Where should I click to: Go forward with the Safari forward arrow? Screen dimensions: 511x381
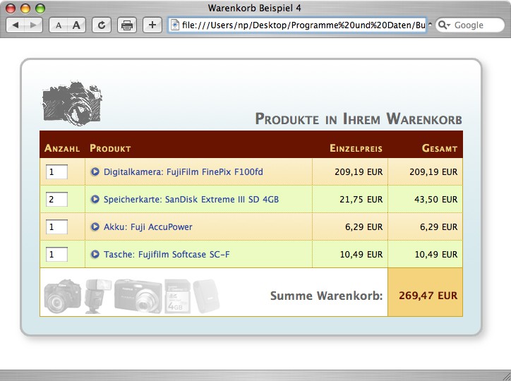tap(33, 25)
